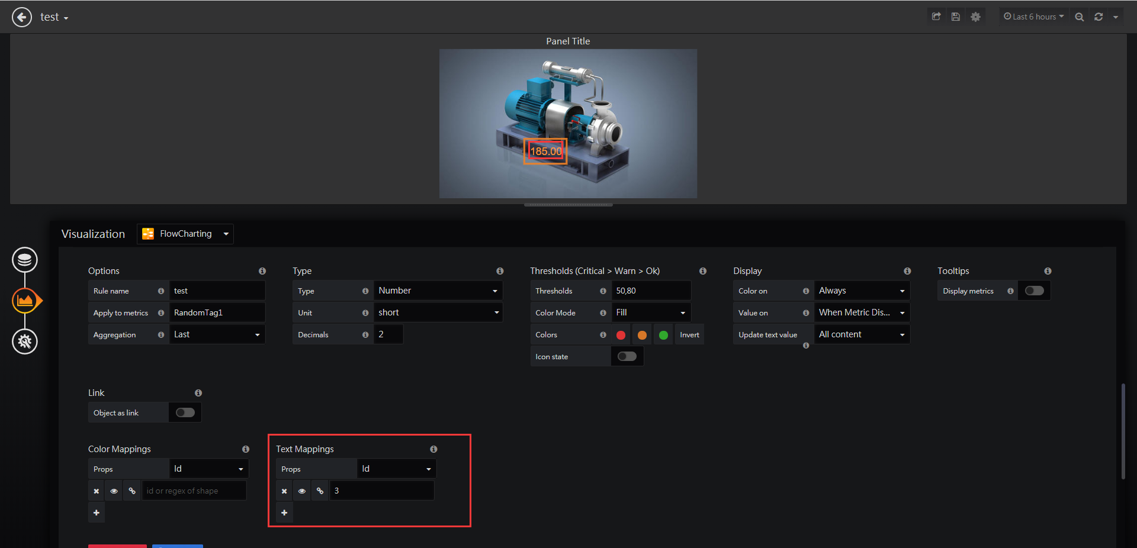Enable the Object as link switch
Viewport: 1137px width, 548px height.
pyautogui.click(x=185, y=412)
